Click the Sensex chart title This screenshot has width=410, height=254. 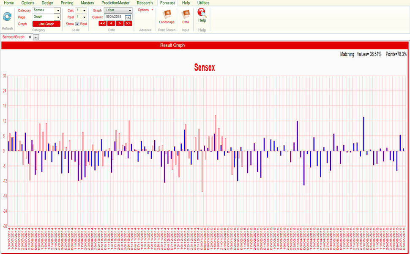click(205, 68)
